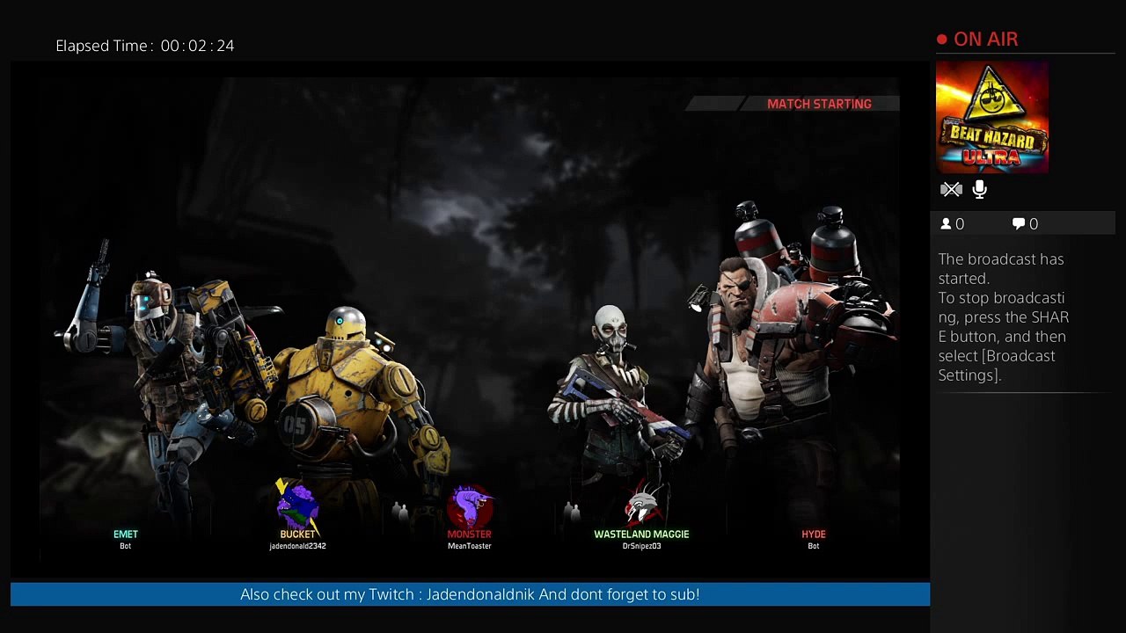Select the Hyde character with gas tanks

[792, 360]
